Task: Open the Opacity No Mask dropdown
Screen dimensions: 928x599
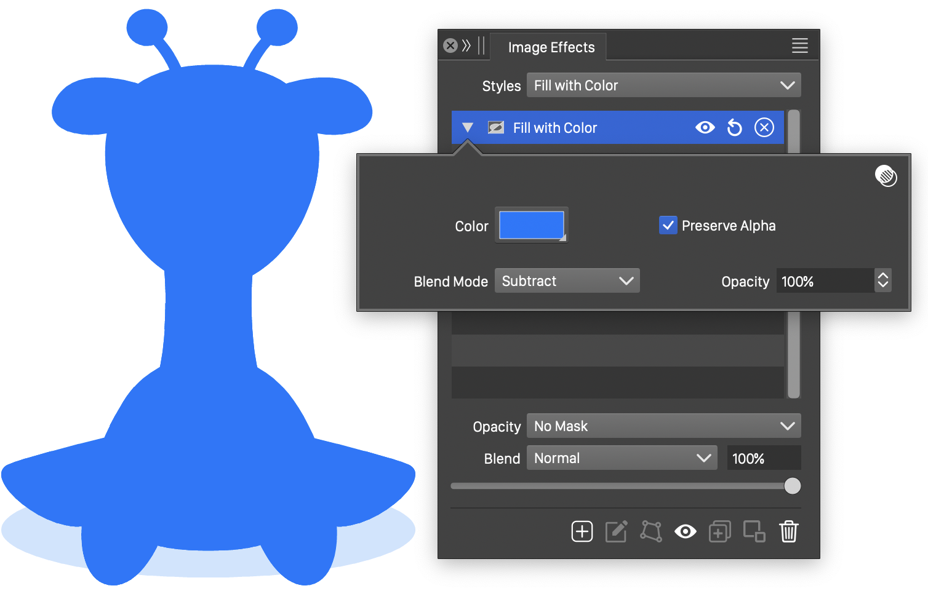Action: click(x=663, y=426)
